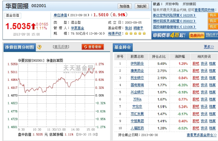The width and height of the screenshot is (218, 141).
Task: Select the 净值估算分时图 tab
Action: [x=20, y=47]
